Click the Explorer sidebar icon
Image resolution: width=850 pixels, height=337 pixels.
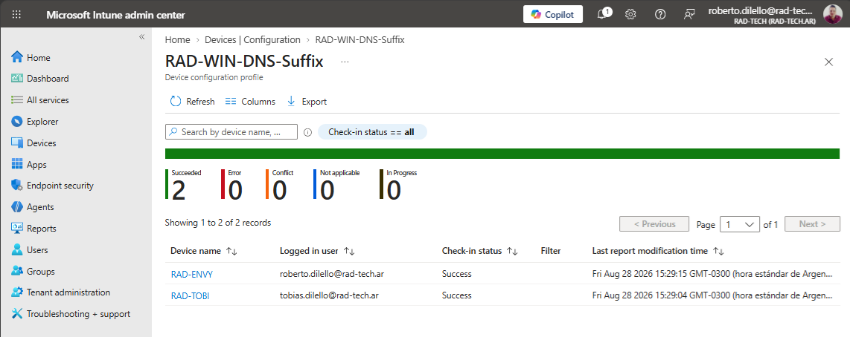(17, 122)
